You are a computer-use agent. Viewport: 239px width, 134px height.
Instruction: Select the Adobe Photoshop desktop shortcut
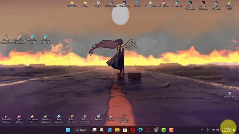tap(190, 6)
